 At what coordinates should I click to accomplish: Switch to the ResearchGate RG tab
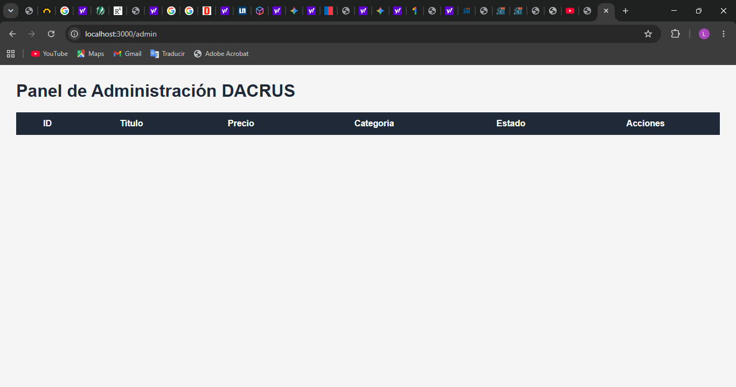pos(117,11)
